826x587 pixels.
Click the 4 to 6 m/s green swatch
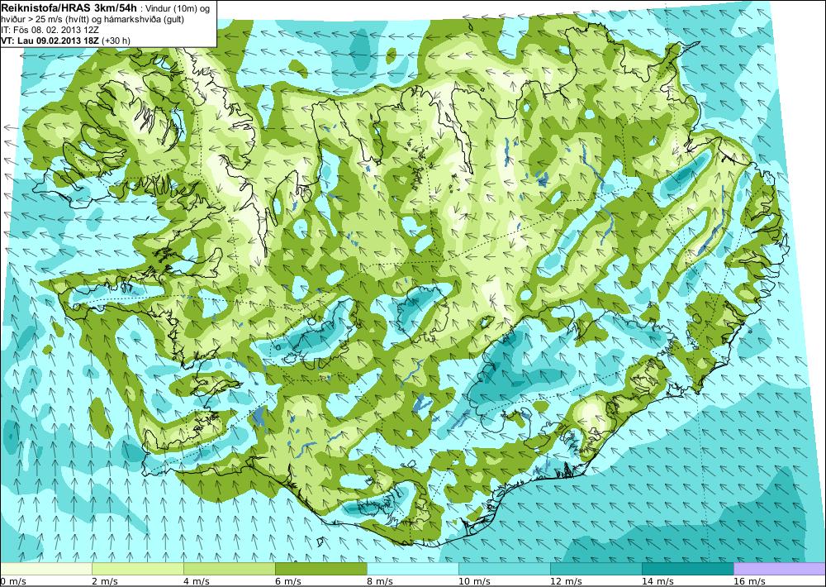point(230,569)
